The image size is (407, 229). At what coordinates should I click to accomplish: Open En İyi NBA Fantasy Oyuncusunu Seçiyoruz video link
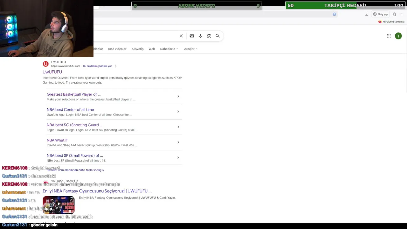tap(97, 191)
